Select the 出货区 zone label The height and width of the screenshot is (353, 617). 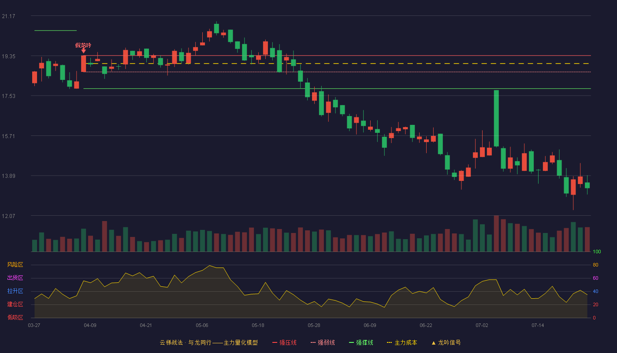[x=15, y=278]
